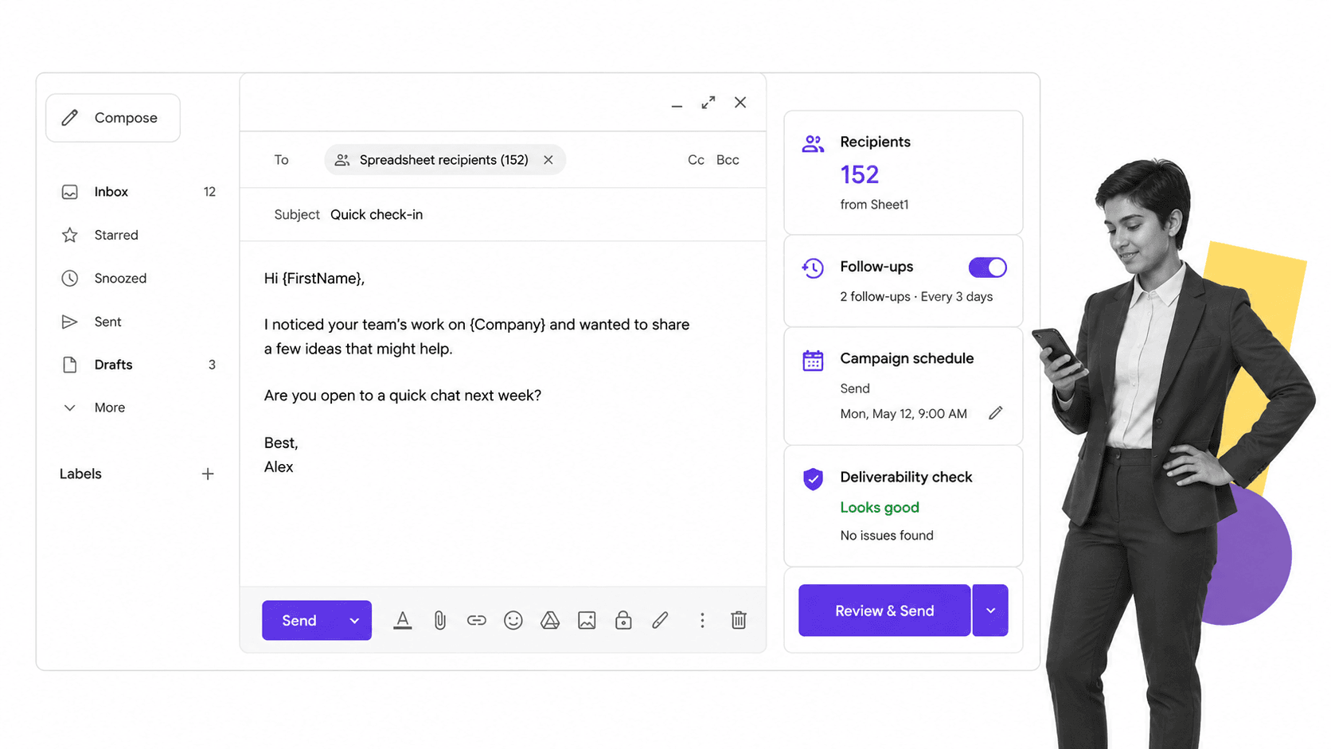Click the Review & Send button
Screen dimensions: 1331x749
coord(884,611)
